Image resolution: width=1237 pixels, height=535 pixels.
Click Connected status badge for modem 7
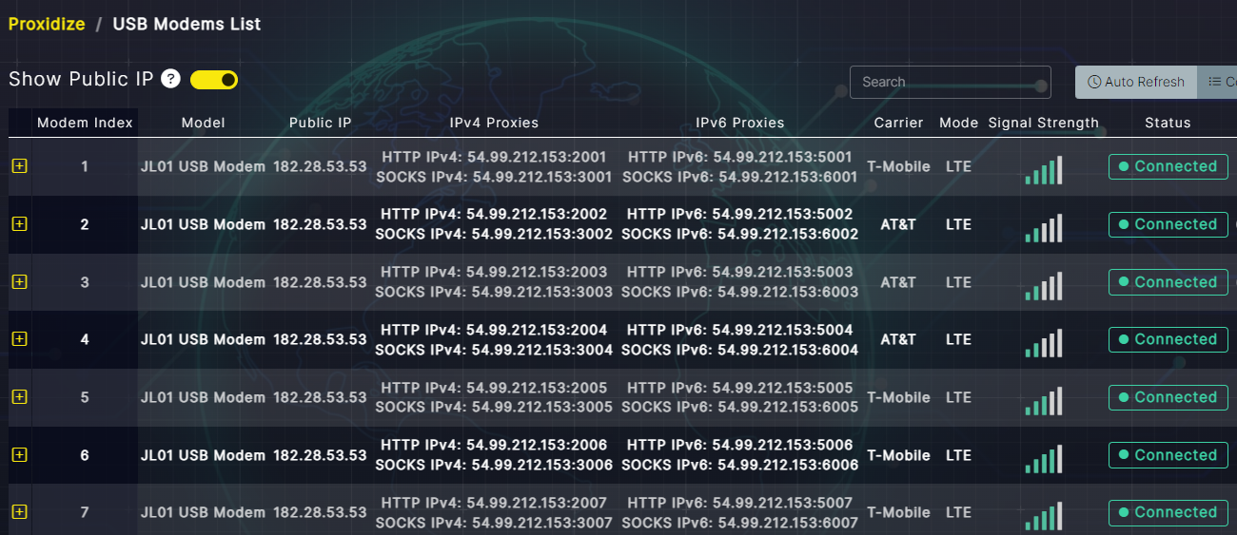click(x=1168, y=512)
